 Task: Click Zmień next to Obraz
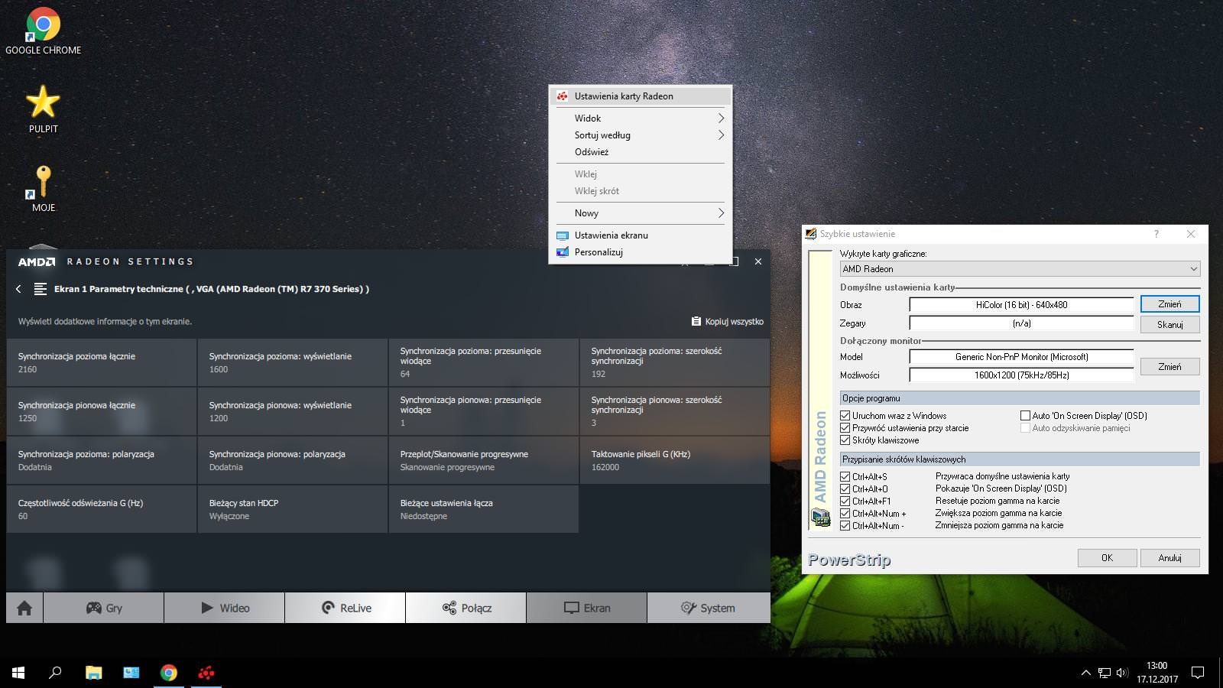(1169, 304)
